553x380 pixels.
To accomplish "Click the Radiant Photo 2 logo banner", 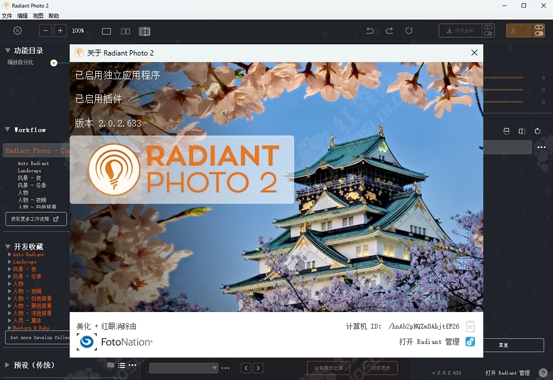I will [182, 170].
